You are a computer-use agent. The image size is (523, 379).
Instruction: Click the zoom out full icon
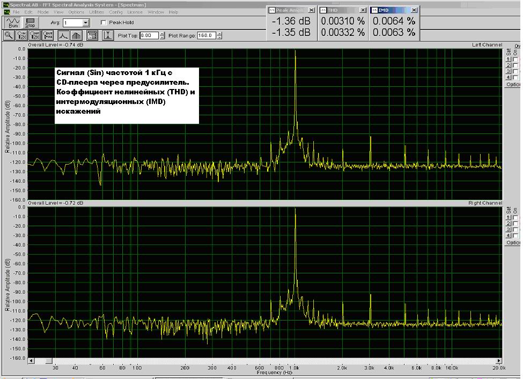point(49,35)
